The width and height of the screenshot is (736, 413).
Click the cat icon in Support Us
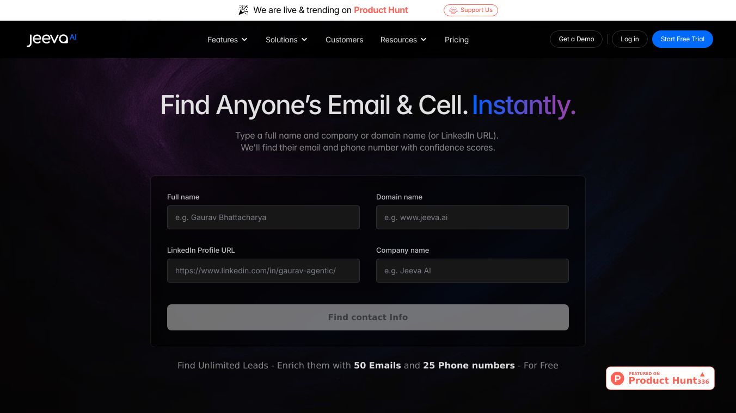coord(453,10)
